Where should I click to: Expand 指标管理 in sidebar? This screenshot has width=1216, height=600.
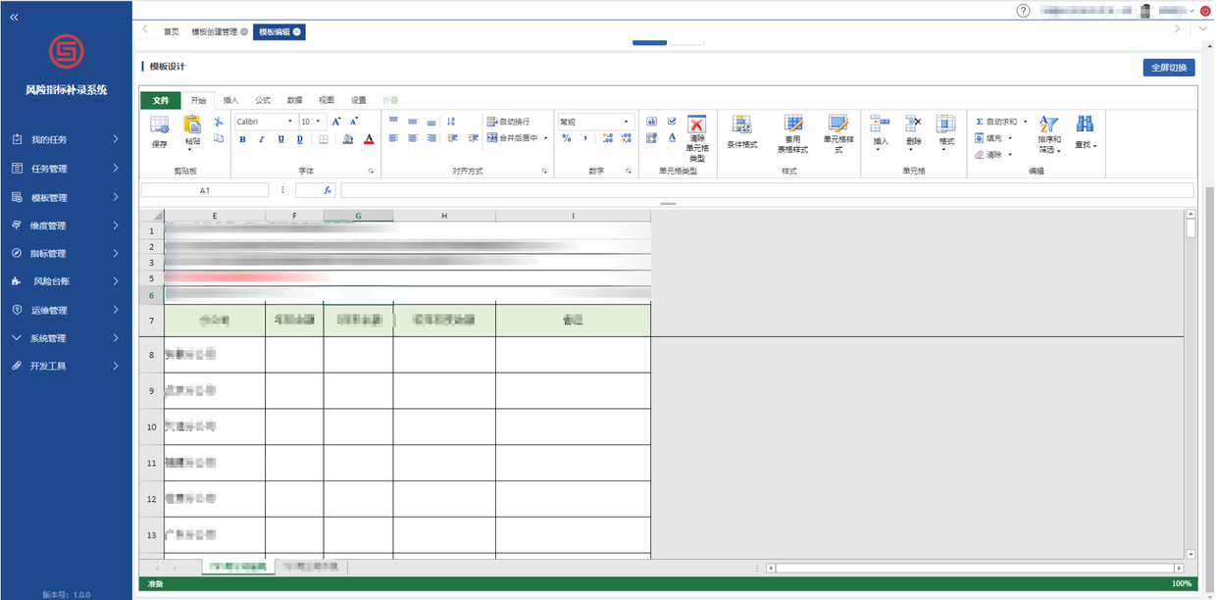[x=67, y=253]
